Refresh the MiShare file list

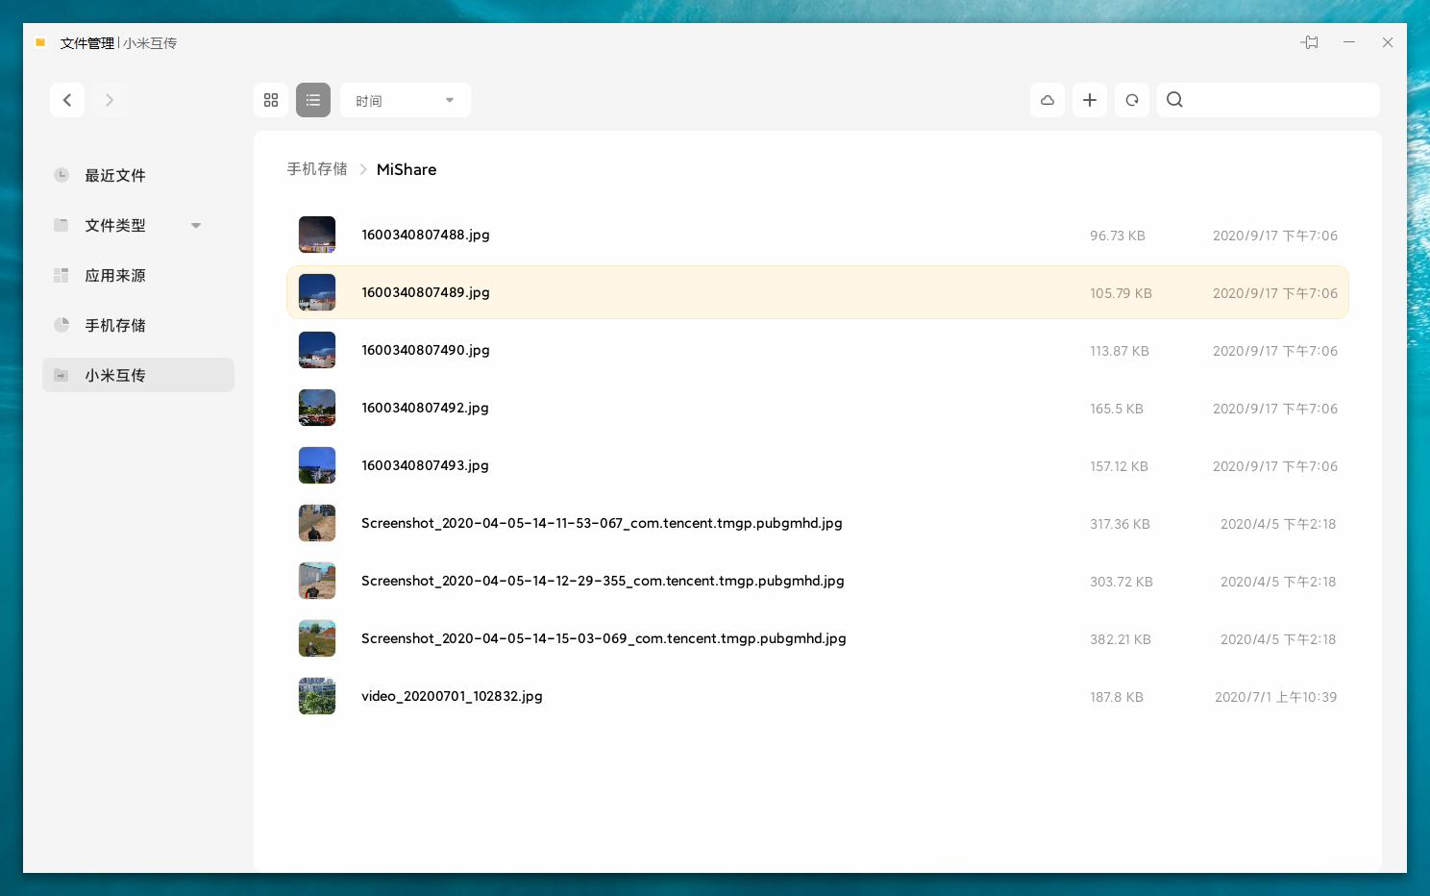point(1132,100)
